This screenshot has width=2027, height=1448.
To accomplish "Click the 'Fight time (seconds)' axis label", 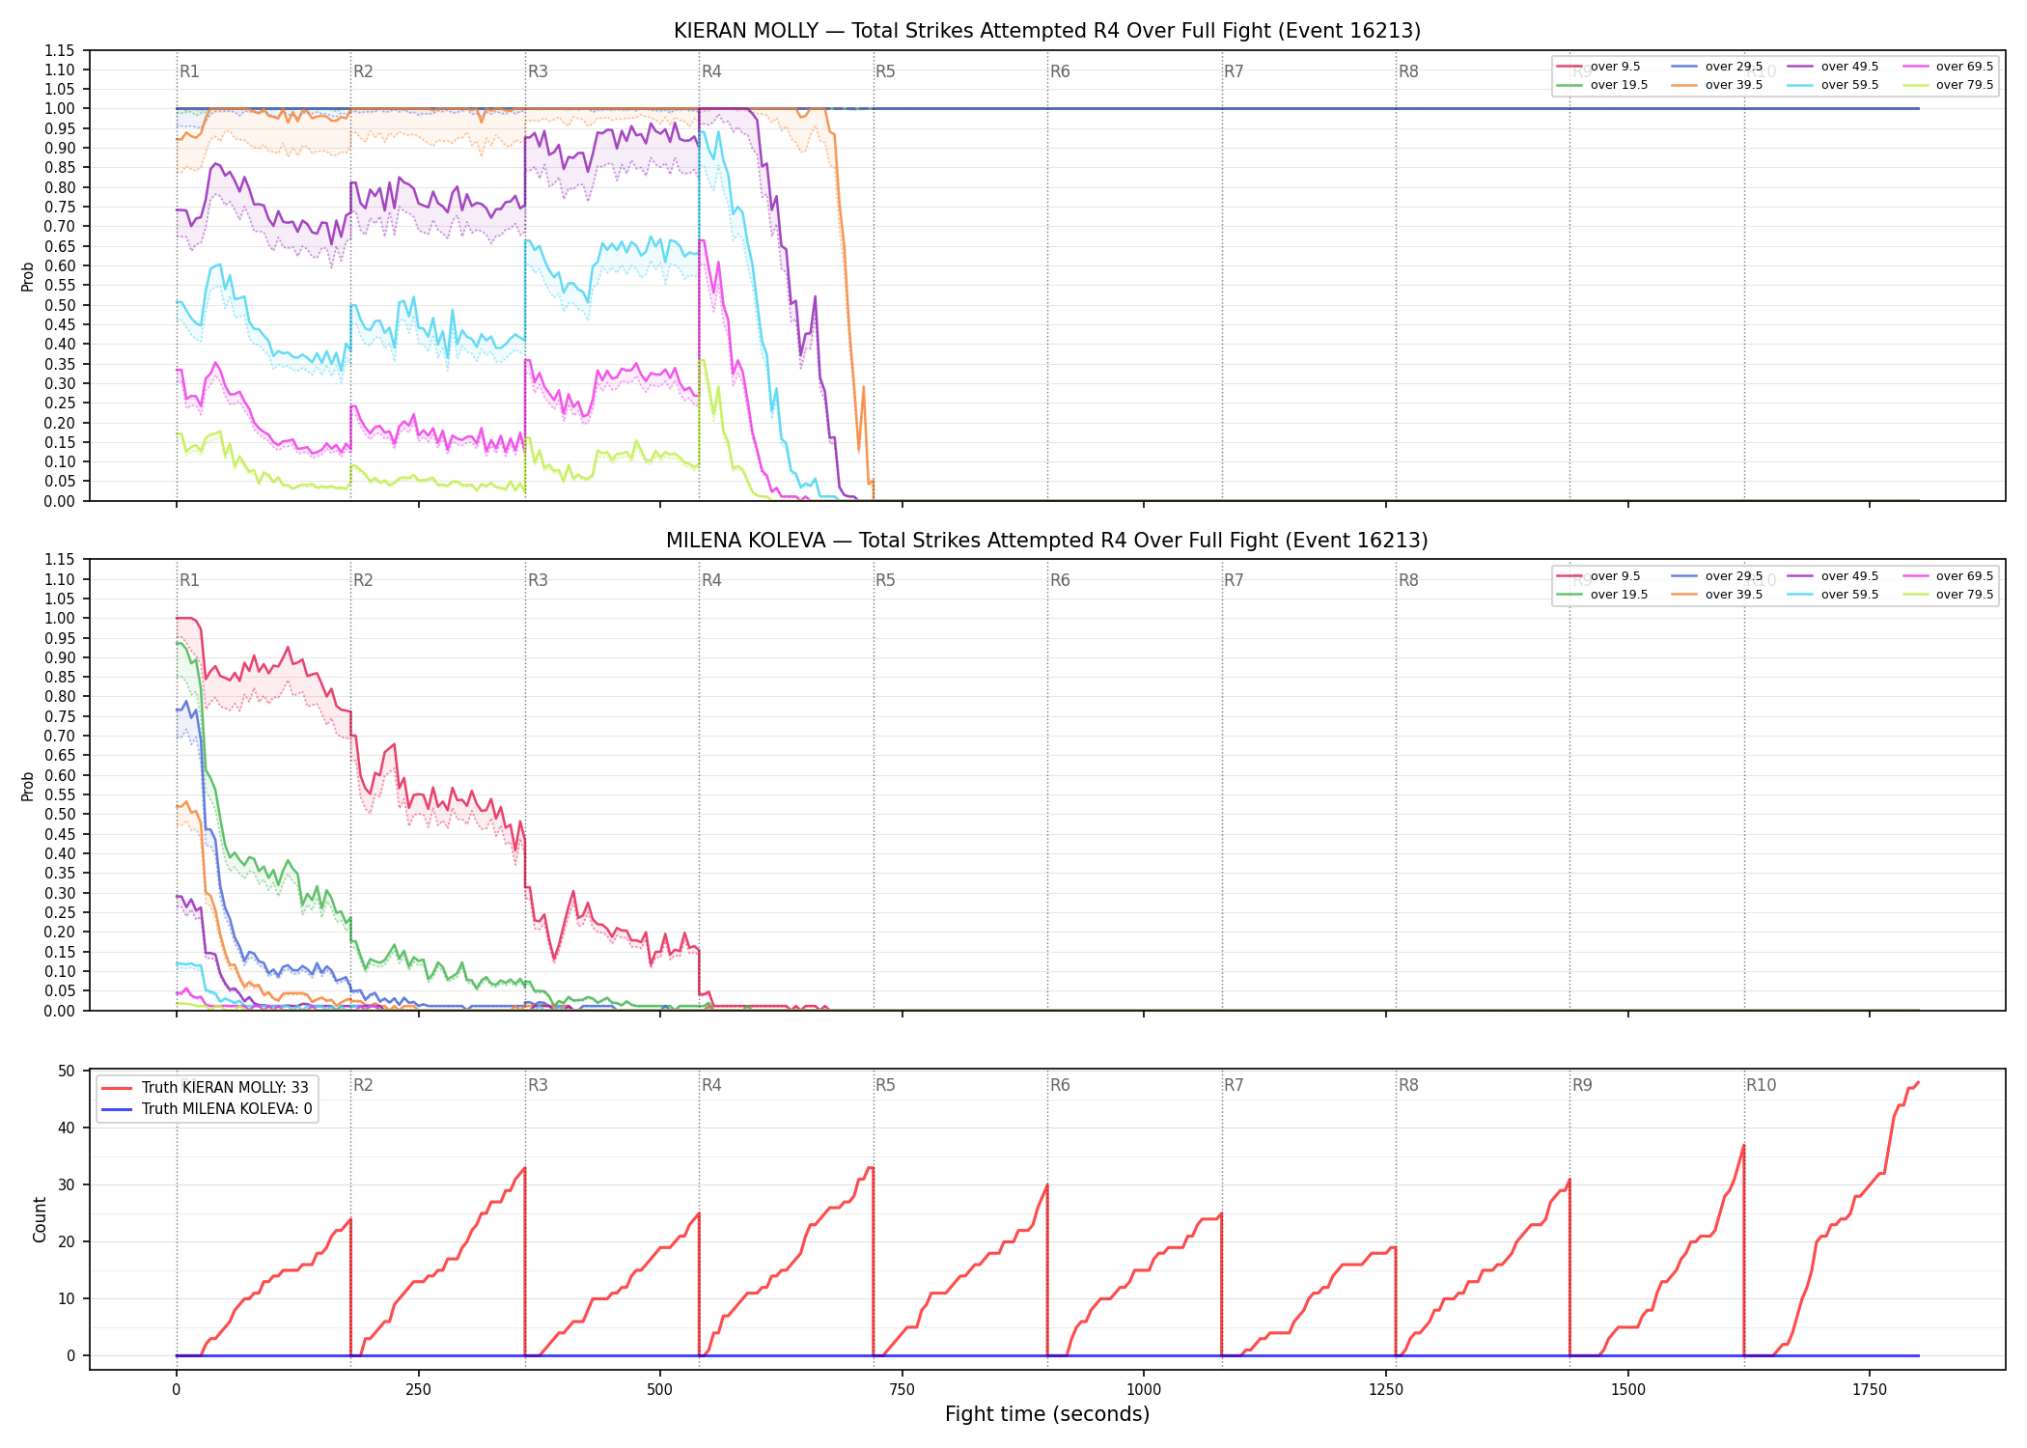I will [1047, 1414].
